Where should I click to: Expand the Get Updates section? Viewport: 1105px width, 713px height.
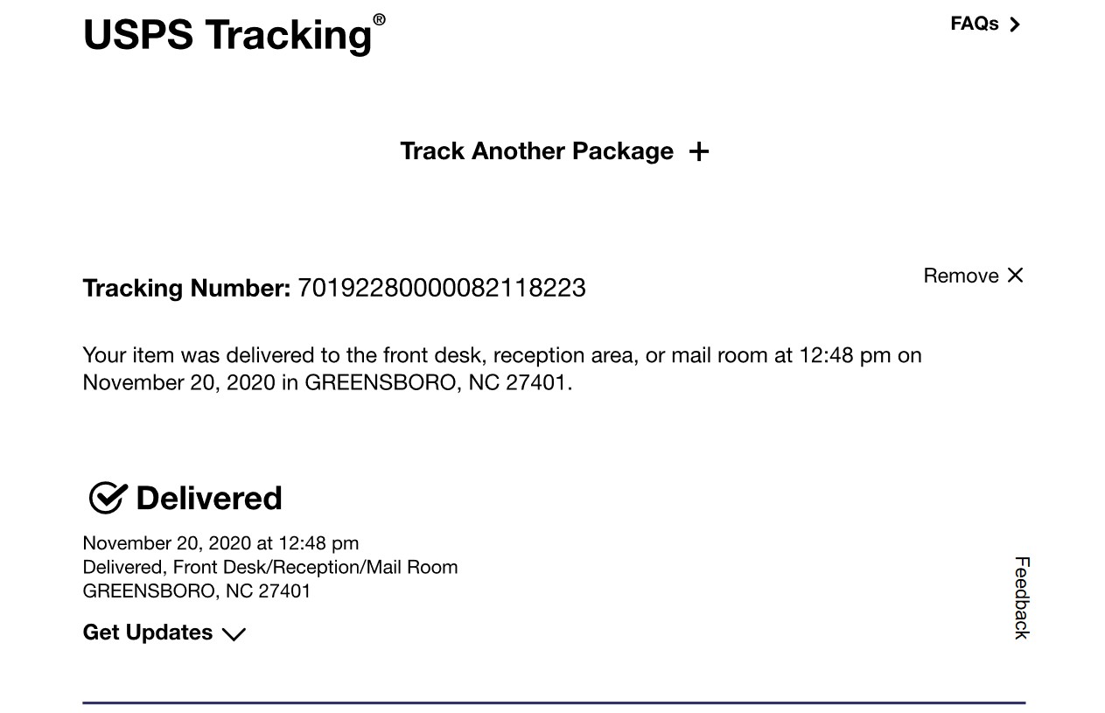click(x=164, y=633)
